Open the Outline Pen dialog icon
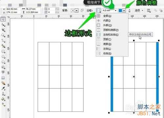This screenshot has height=118, width=164. (x=130, y=10)
